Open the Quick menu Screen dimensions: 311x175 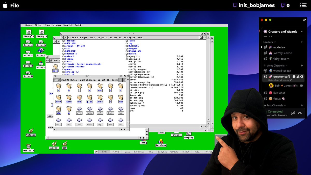78,25
